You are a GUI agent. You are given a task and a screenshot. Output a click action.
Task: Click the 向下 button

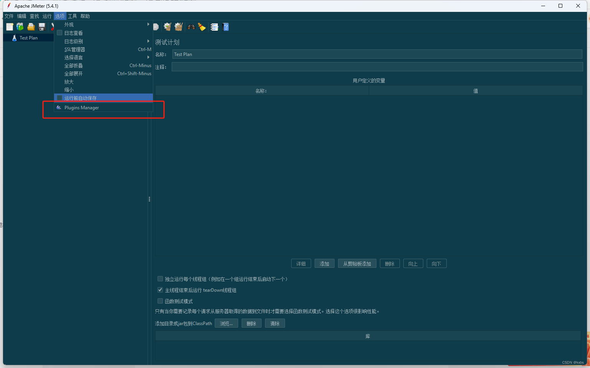click(x=437, y=264)
